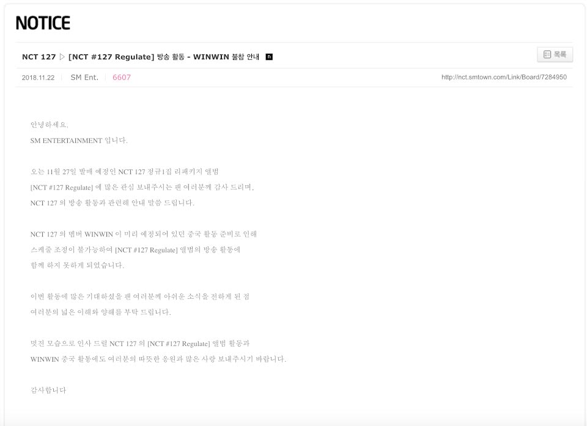Click the line starting '이번 활동에 많은 기대하셨을'

[x=140, y=296]
